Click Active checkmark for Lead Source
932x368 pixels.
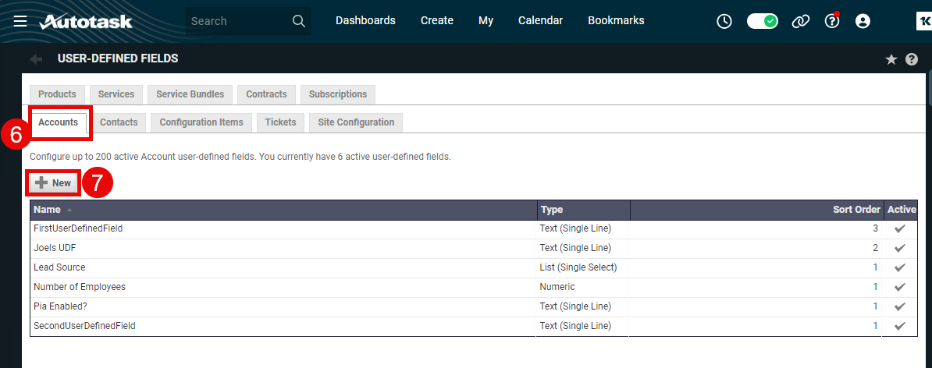point(900,267)
